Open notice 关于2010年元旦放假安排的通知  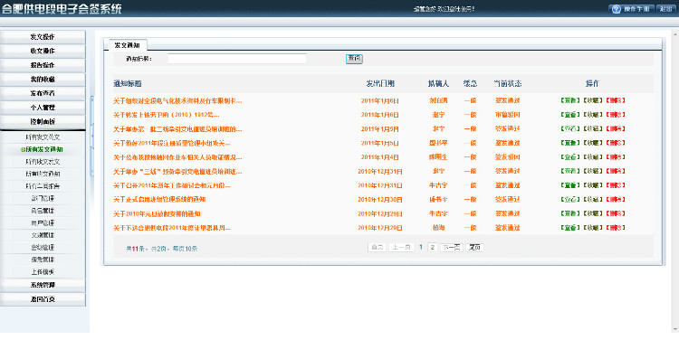coord(157,213)
